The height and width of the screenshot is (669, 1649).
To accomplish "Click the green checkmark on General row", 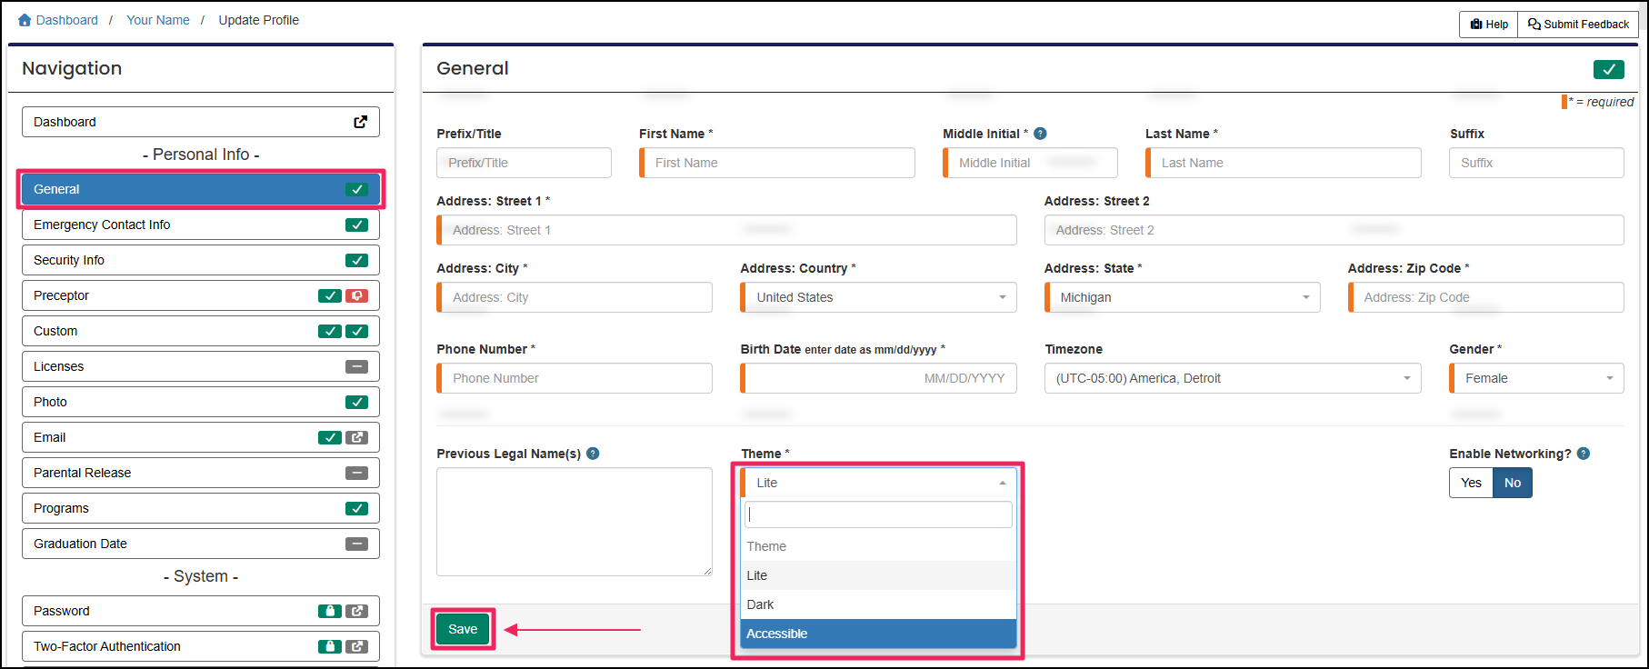I will pyautogui.click(x=356, y=189).
